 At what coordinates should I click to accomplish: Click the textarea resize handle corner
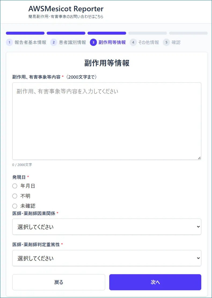pos(199,158)
